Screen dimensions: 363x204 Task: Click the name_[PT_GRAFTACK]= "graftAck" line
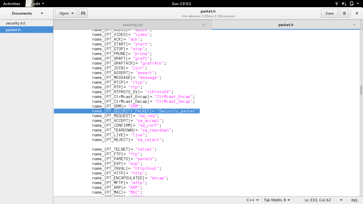[x=129, y=63]
